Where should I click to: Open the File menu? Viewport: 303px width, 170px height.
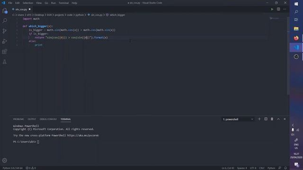click(10, 3)
